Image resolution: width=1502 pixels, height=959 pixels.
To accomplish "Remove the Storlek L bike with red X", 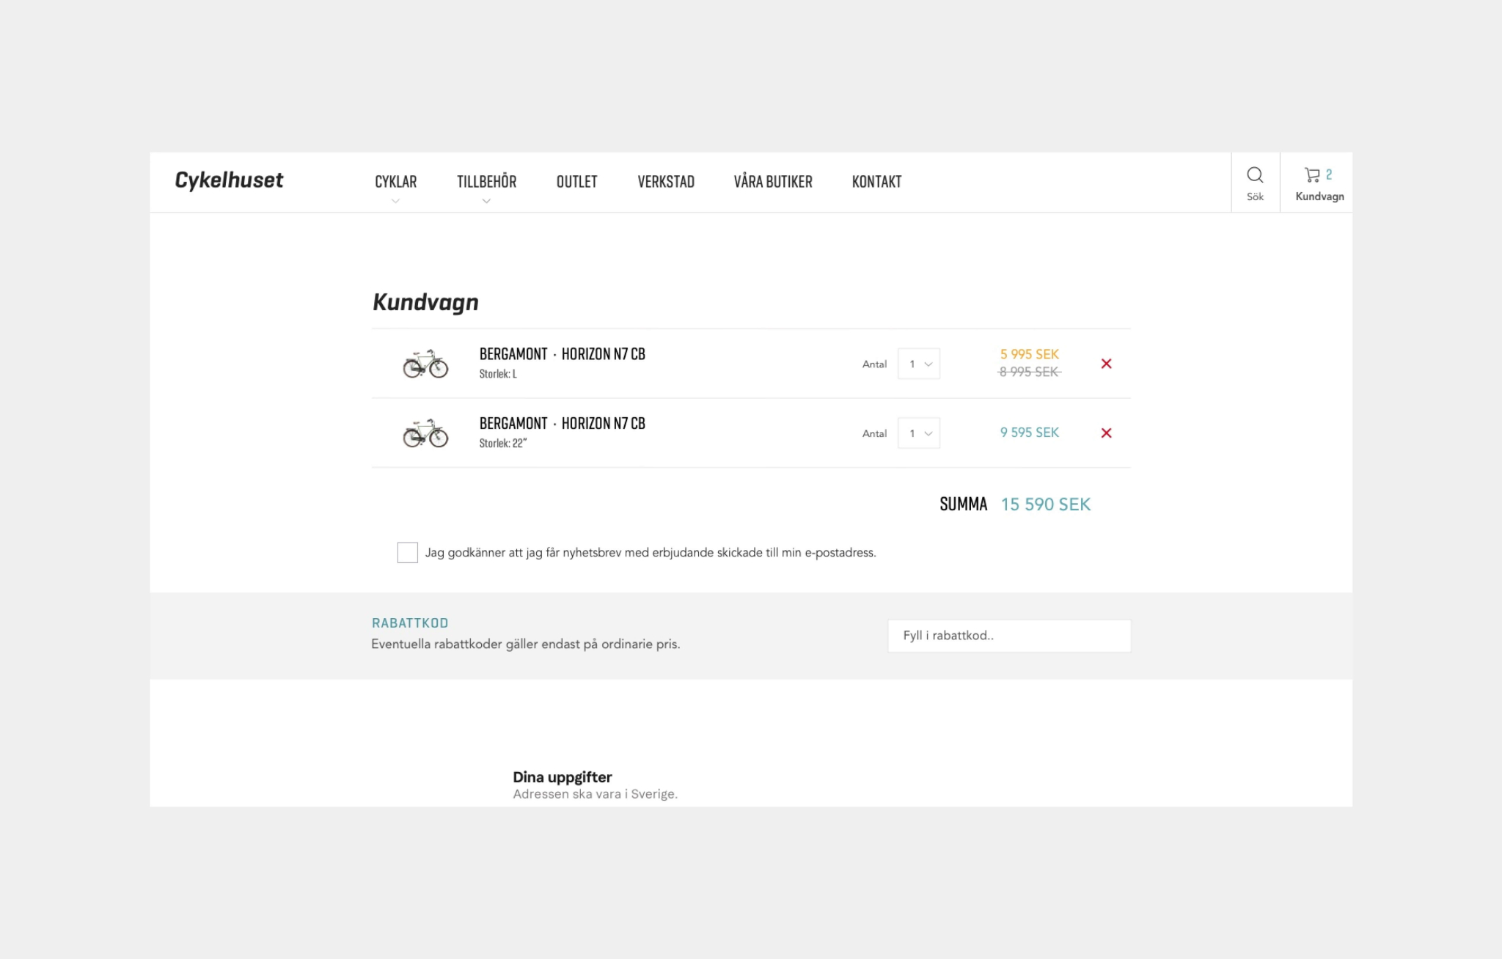I will (x=1106, y=364).
